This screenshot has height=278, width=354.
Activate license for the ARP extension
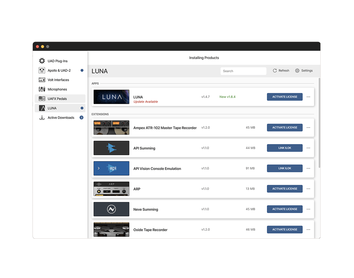[285, 189]
